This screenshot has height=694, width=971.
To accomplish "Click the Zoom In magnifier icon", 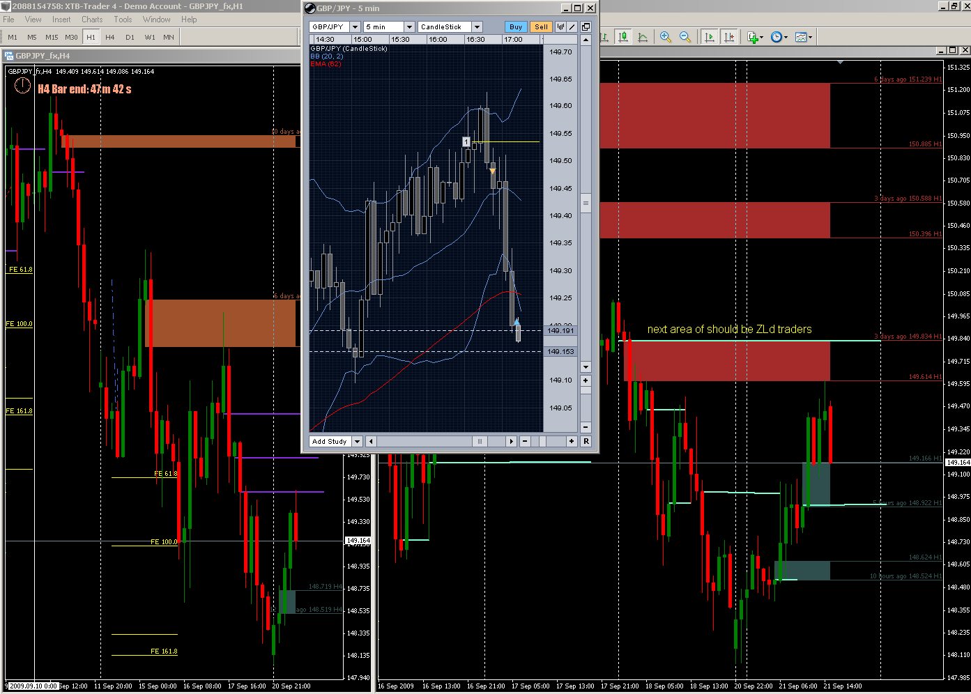I will 666,37.
